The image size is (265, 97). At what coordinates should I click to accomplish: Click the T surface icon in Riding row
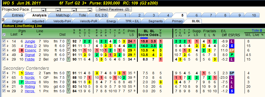[x=69, y=86]
